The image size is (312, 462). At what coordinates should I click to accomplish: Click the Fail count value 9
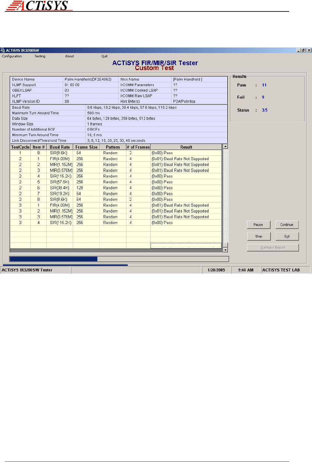click(x=263, y=97)
